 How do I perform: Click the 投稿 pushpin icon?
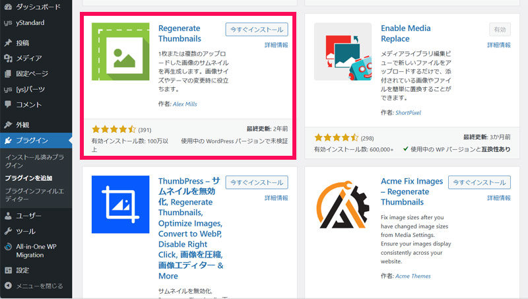click(x=8, y=43)
